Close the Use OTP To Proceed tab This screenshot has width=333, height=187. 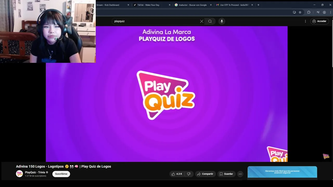tap(252, 5)
